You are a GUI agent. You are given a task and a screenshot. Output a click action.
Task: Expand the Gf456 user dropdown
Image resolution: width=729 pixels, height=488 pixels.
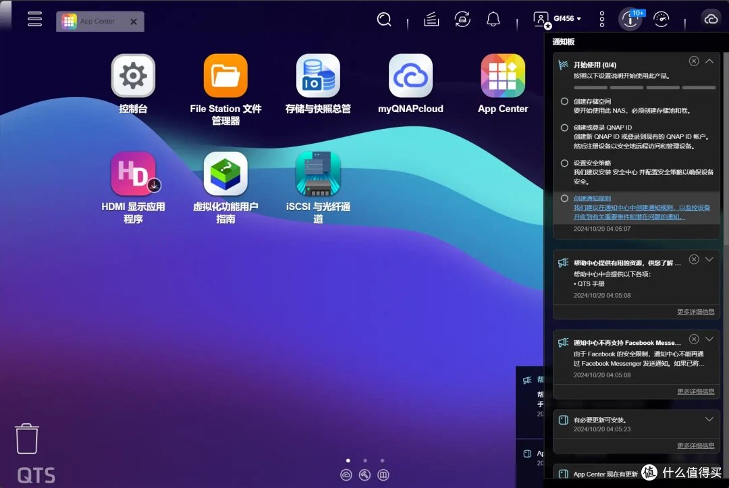pyautogui.click(x=567, y=19)
